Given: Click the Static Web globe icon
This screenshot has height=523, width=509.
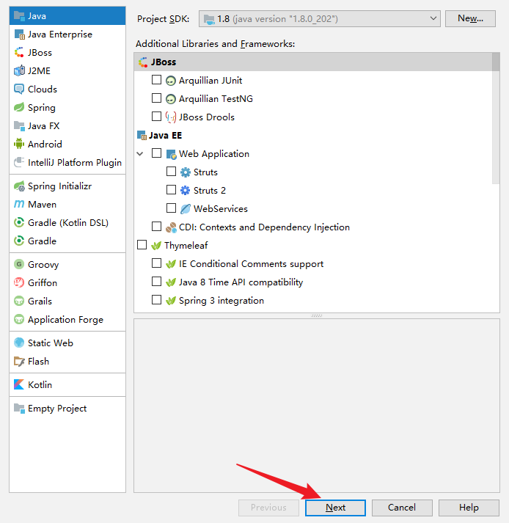Looking at the screenshot, I should [x=19, y=343].
